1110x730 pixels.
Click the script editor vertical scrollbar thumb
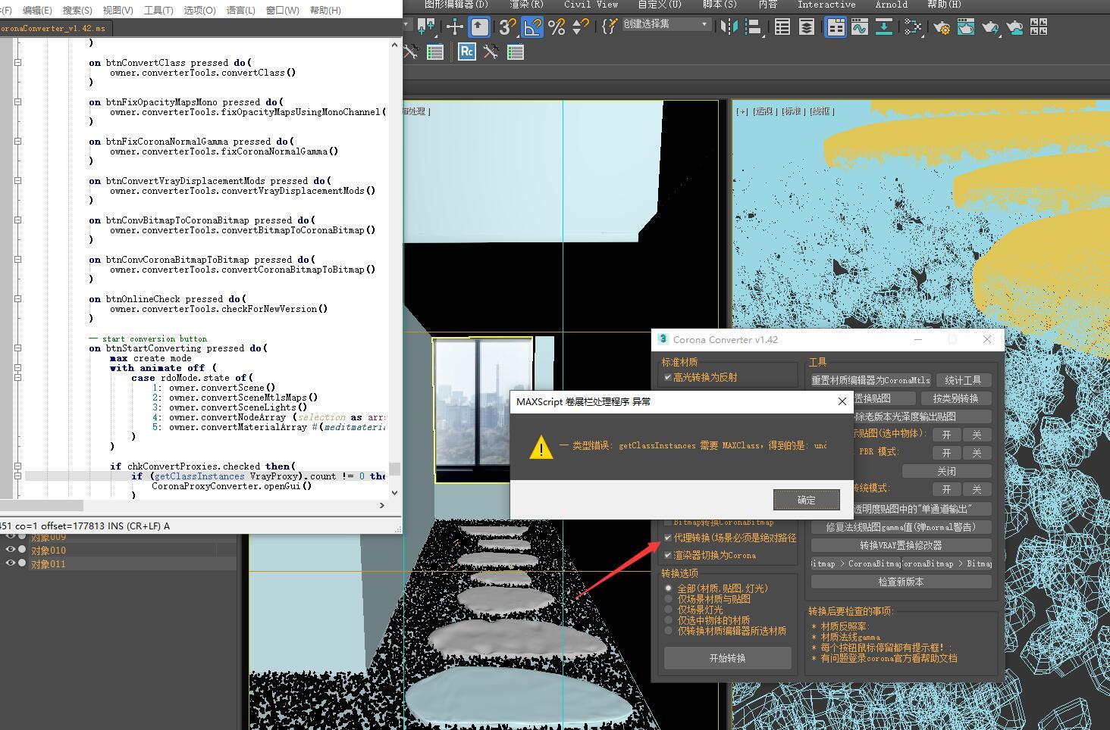pyautogui.click(x=394, y=470)
